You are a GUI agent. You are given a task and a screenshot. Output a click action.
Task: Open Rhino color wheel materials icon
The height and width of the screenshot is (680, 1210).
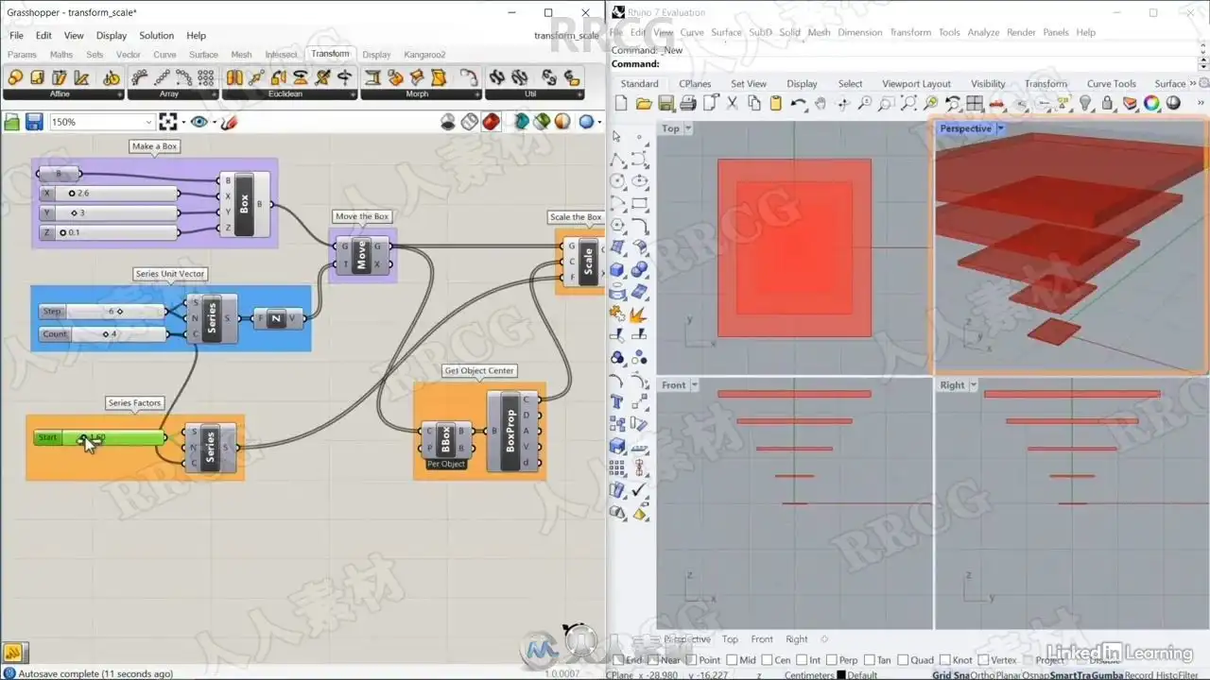[x=1151, y=103]
